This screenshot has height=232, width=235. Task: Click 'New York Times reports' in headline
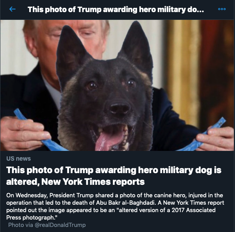(93, 182)
